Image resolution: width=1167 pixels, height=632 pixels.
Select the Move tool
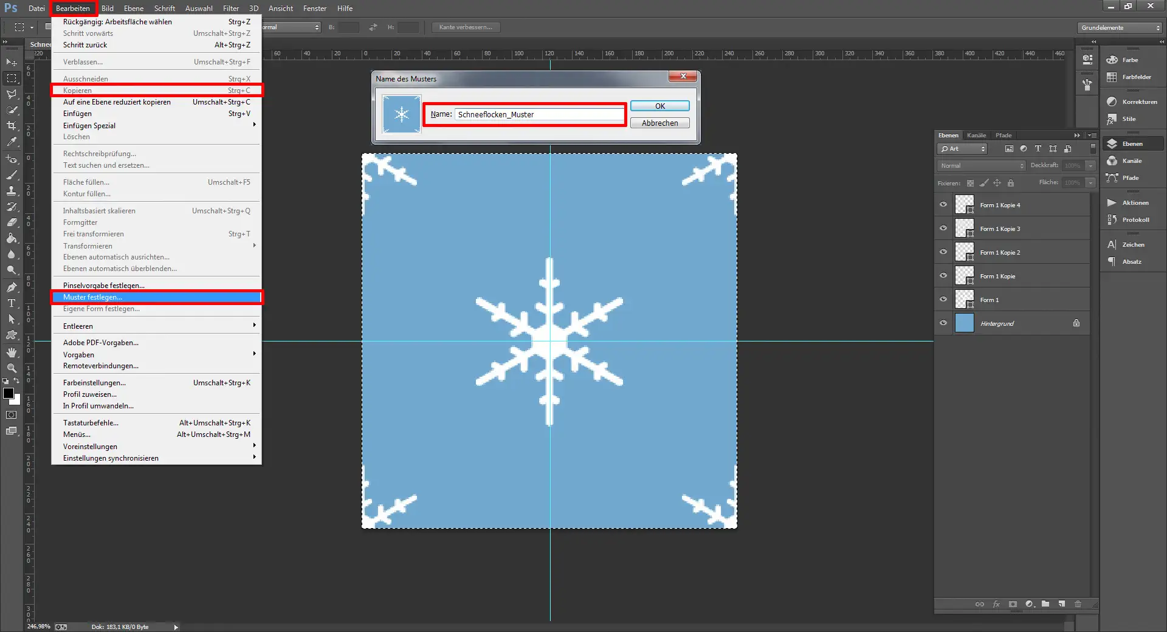click(x=10, y=62)
